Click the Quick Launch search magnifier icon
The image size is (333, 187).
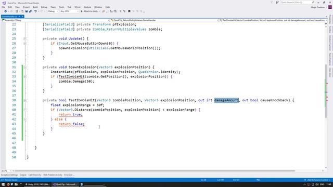[x=313, y=2]
